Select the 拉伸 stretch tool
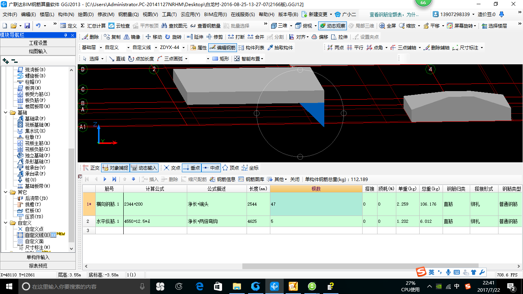The height and width of the screenshot is (294, 523). coord(340,37)
